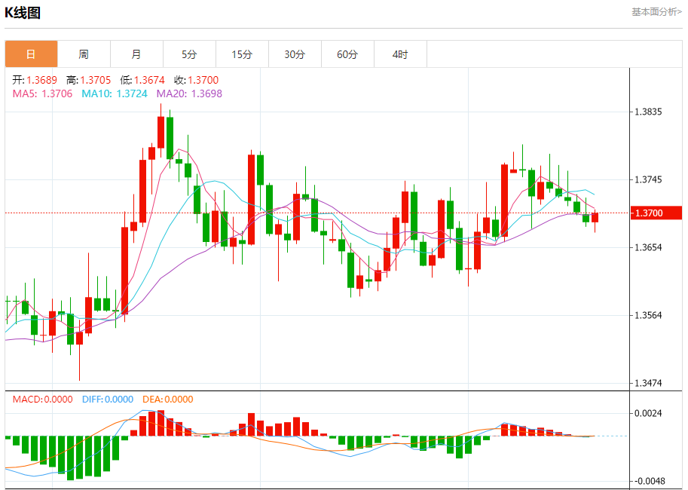Click the K线图 heading
The width and height of the screenshot is (688, 490).
tap(23, 13)
